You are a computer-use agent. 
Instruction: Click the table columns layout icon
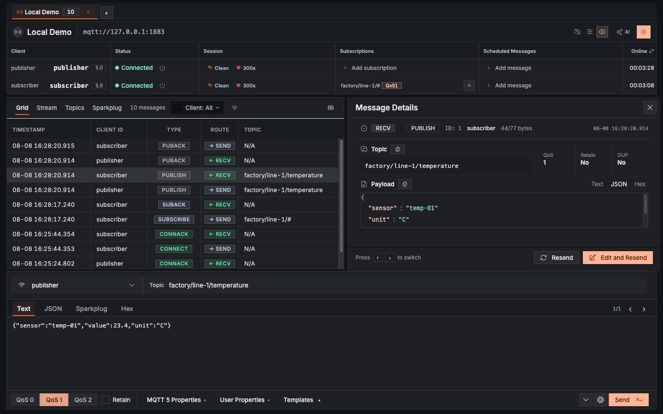[x=331, y=108]
